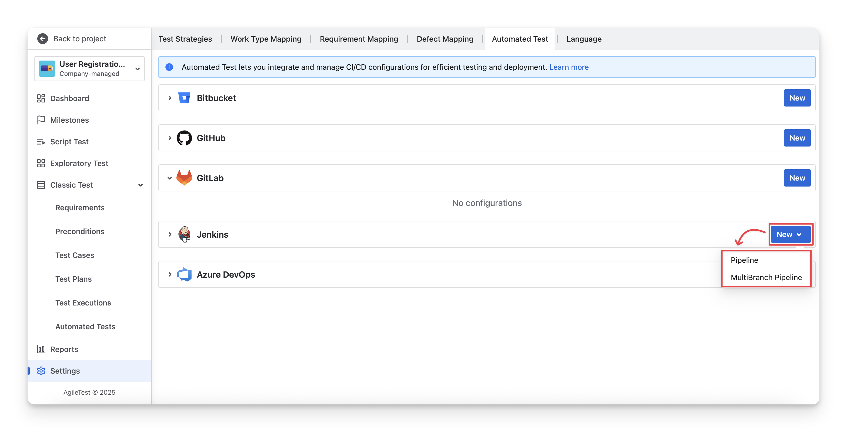Expand the Bitbucket configuration section
Image resolution: width=847 pixels, height=432 pixels.
click(x=170, y=98)
